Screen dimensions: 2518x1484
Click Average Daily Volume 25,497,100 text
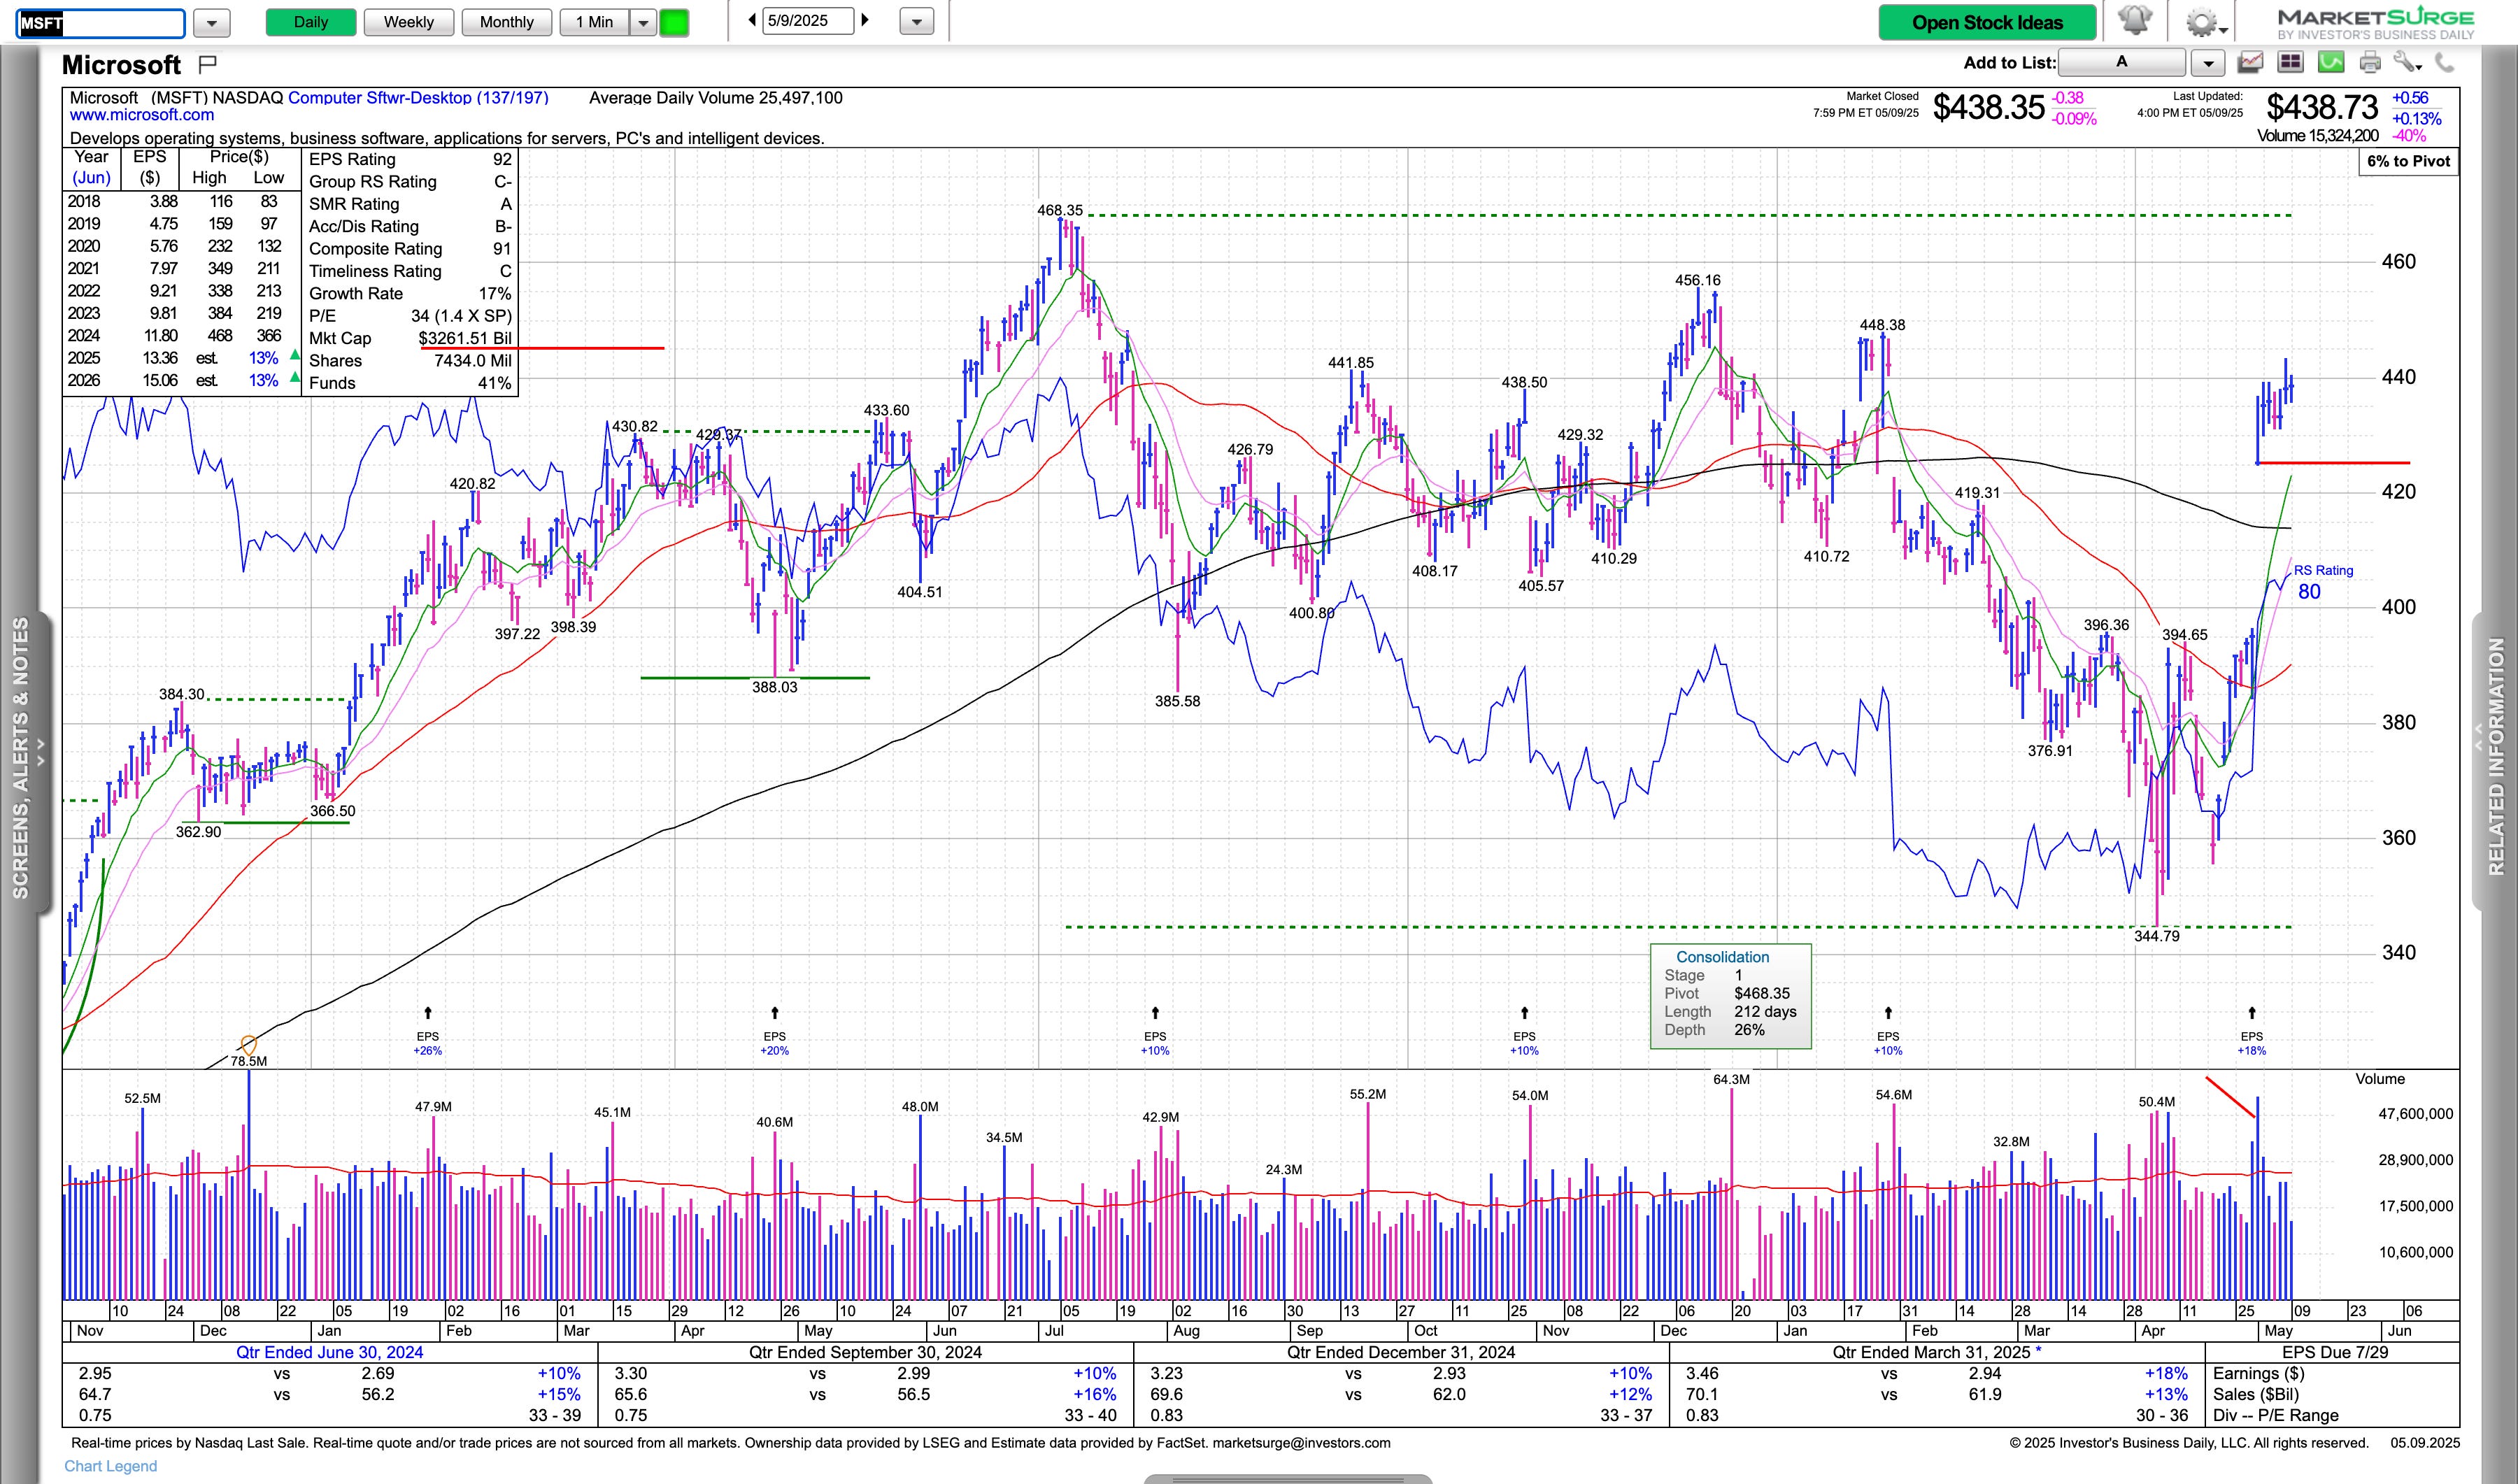click(x=716, y=98)
